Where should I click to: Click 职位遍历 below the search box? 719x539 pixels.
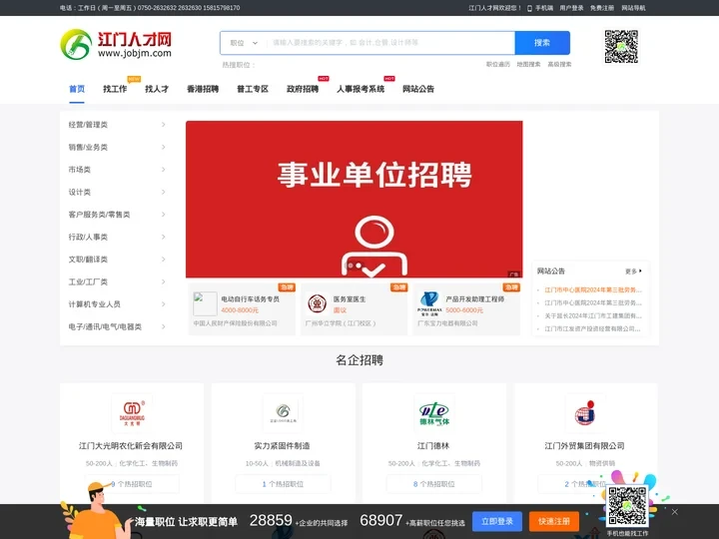tap(498, 64)
